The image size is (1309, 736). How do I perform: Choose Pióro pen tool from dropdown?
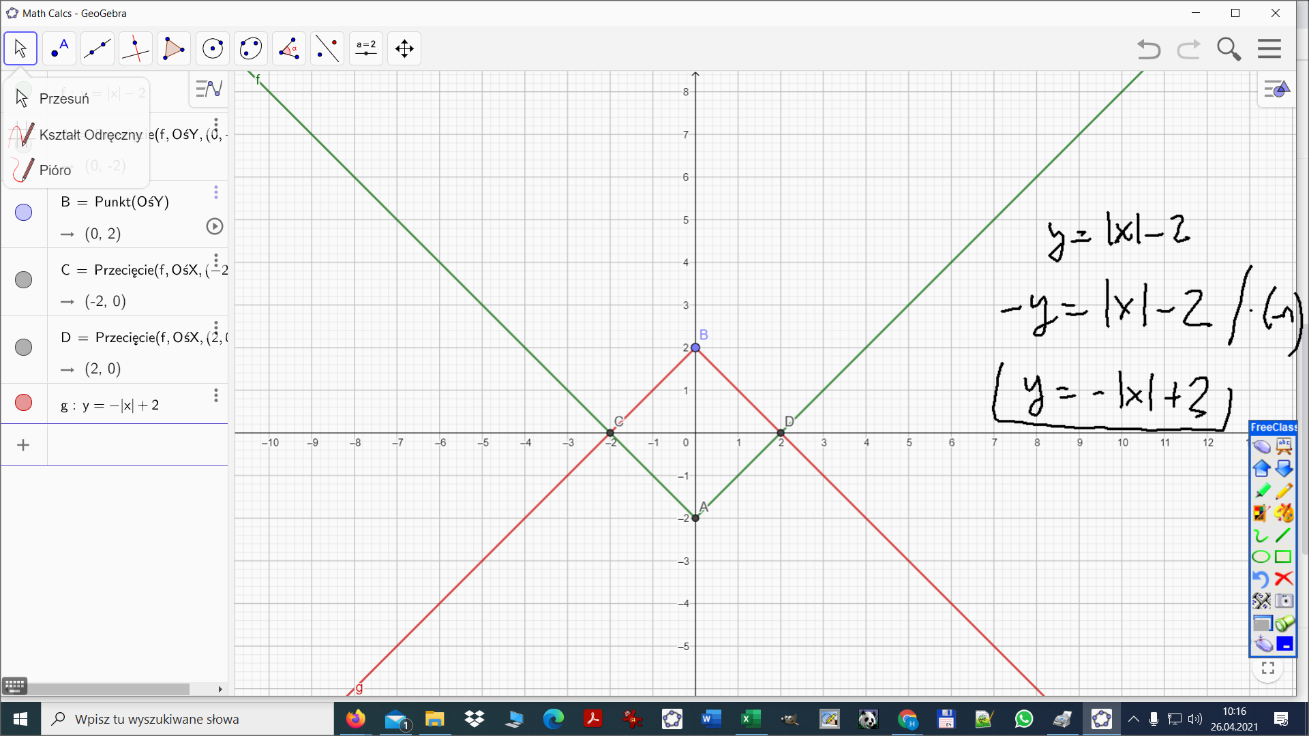tap(76, 170)
